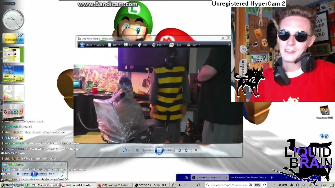
Task: Fit the photo to window
Action: 137,150
